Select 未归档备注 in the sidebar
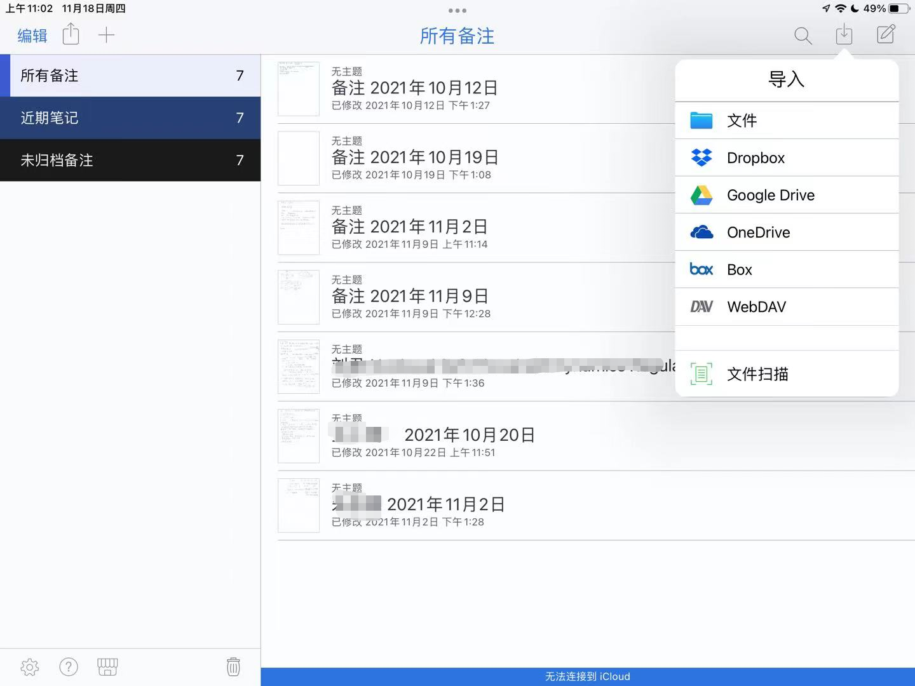The width and height of the screenshot is (915, 686). pos(130,161)
